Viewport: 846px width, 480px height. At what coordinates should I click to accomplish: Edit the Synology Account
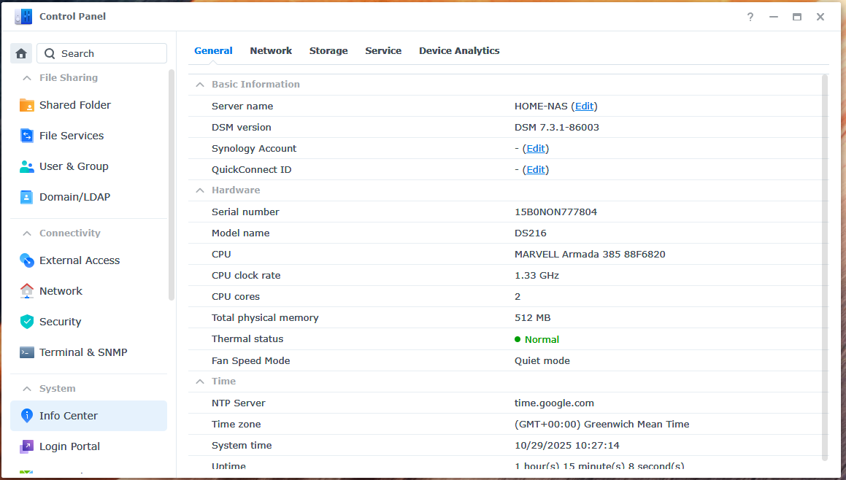point(535,148)
